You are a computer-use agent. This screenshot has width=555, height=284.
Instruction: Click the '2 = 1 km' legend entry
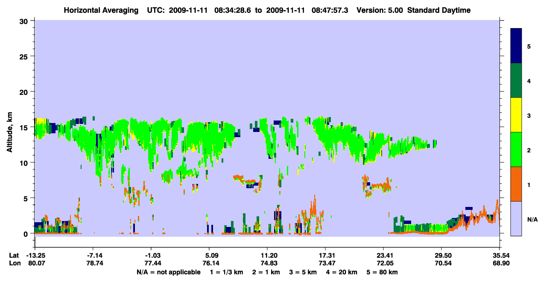coord(266,272)
